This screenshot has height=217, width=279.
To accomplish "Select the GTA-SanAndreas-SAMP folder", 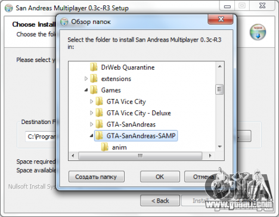I will (141, 136).
